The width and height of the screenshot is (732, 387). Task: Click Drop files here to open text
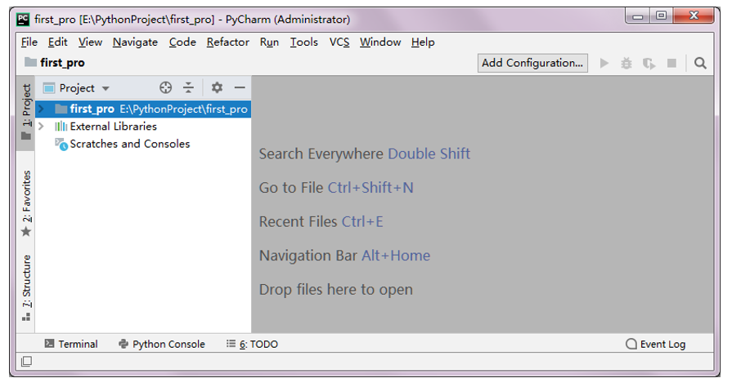tap(336, 290)
